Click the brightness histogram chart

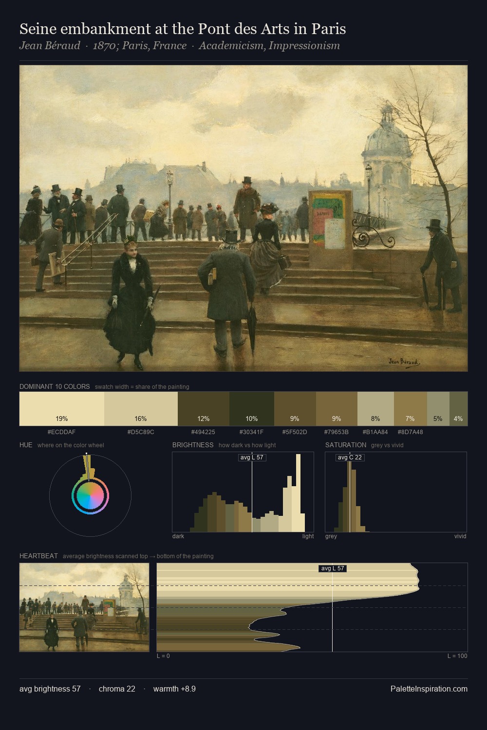[243, 492]
